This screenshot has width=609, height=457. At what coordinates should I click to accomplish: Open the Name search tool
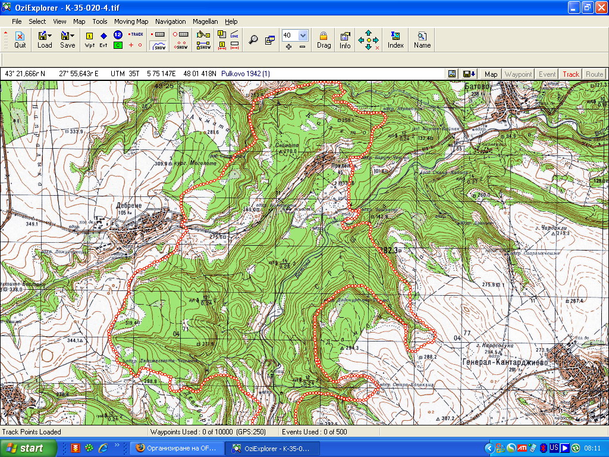(422, 40)
